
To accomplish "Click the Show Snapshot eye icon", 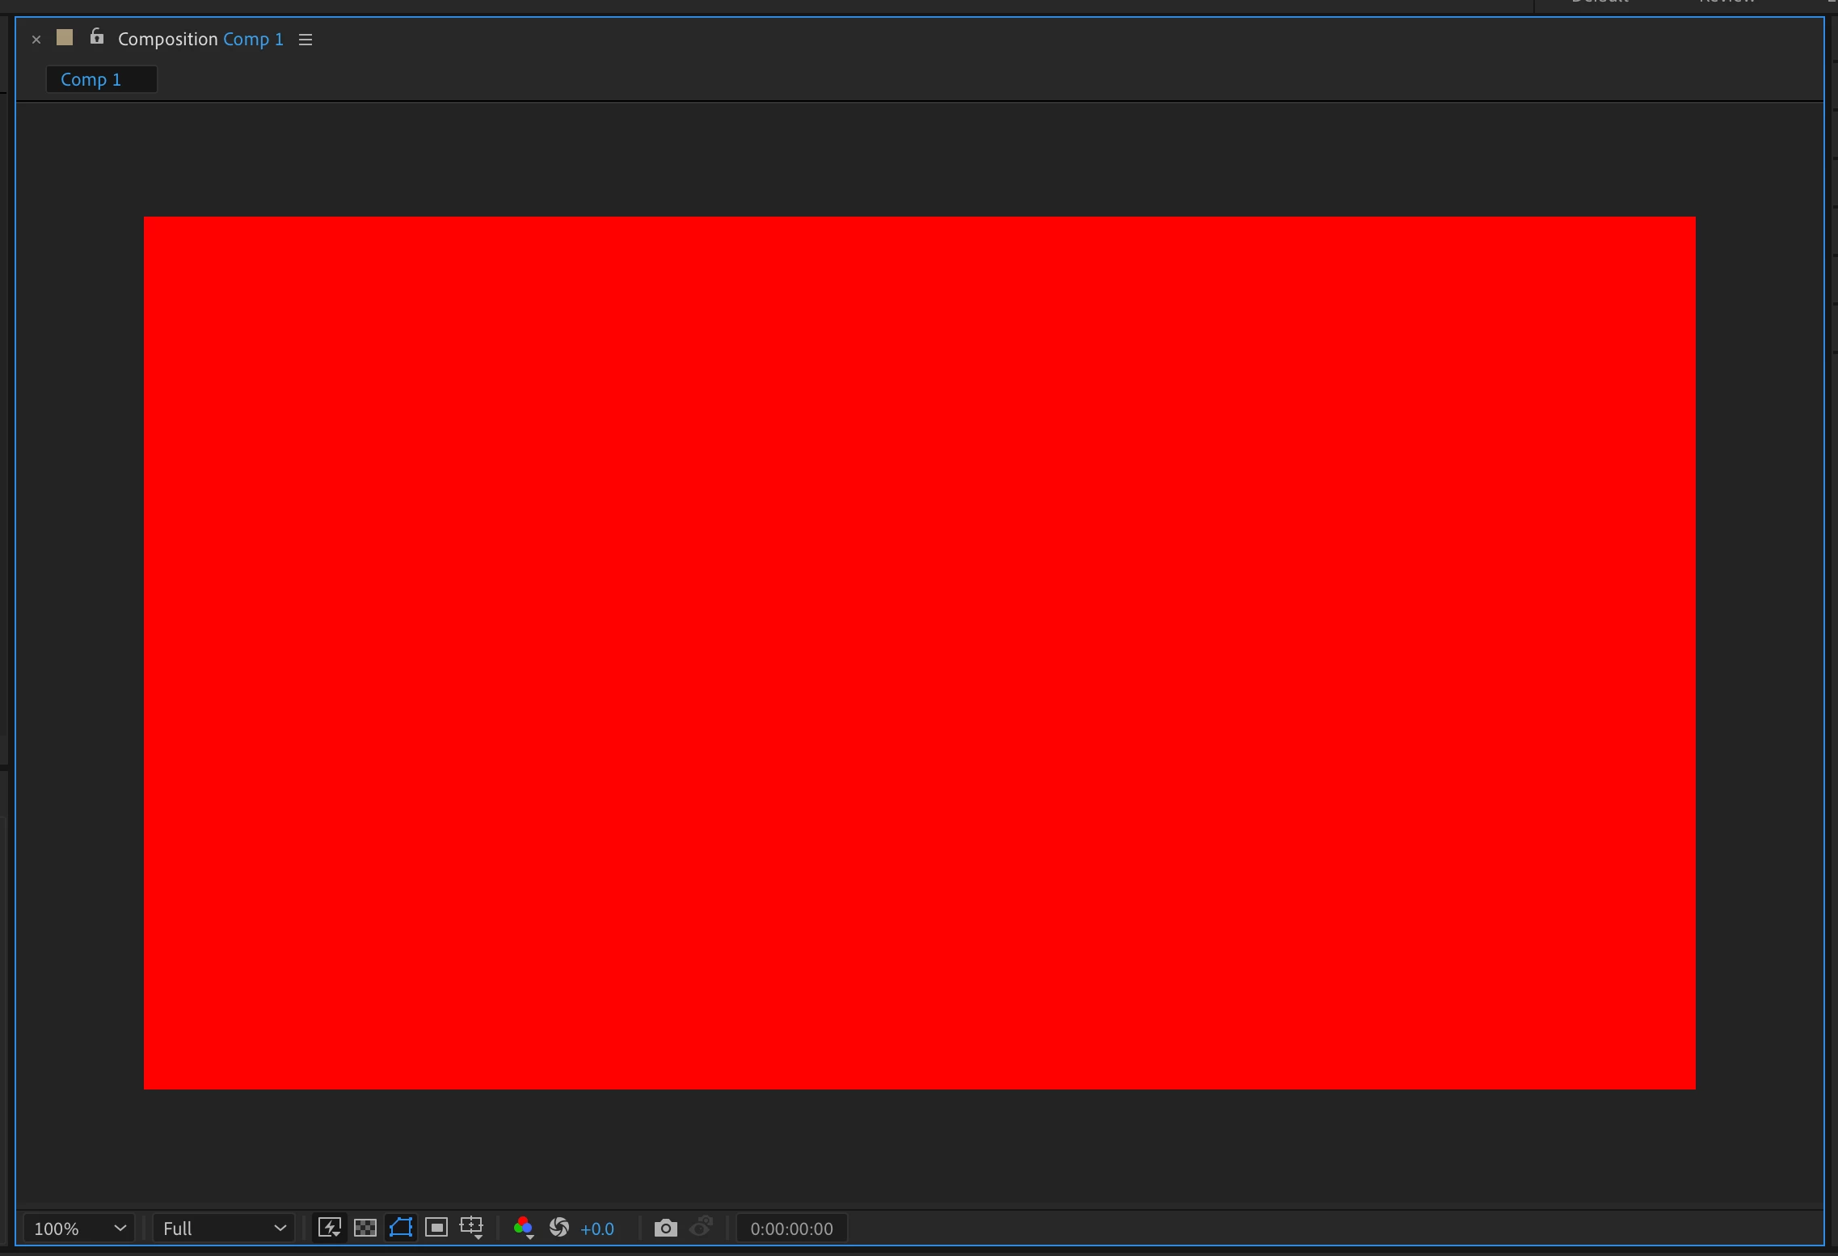I will pyautogui.click(x=701, y=1227).
